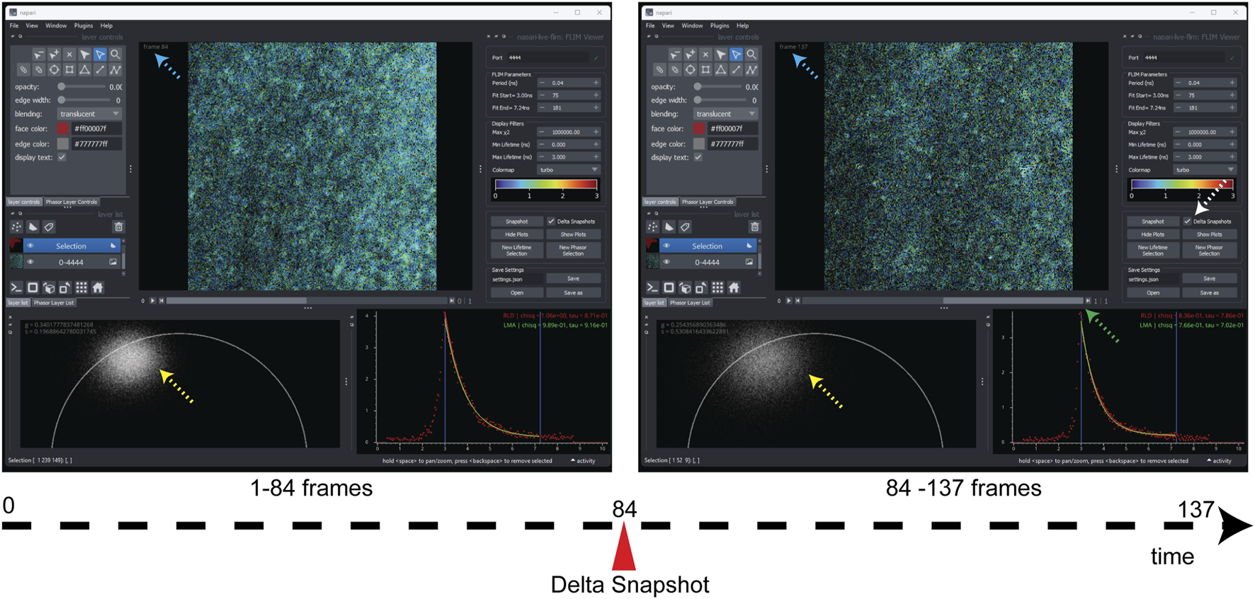Screen dimensions: 1255x599
Task: Hide the 0-4444 layer in left window
Action: point(30,262)
